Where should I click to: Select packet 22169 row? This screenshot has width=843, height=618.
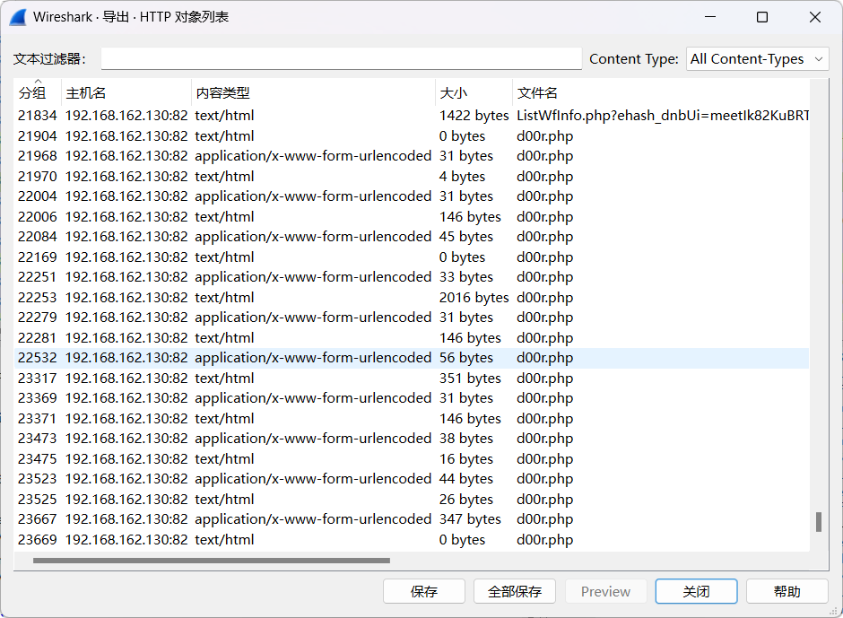(x=412, y=257)
